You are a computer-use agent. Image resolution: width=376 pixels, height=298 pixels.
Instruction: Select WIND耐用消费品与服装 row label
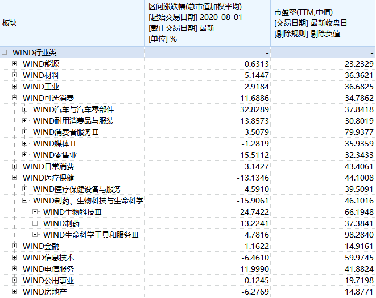point(73,121)
